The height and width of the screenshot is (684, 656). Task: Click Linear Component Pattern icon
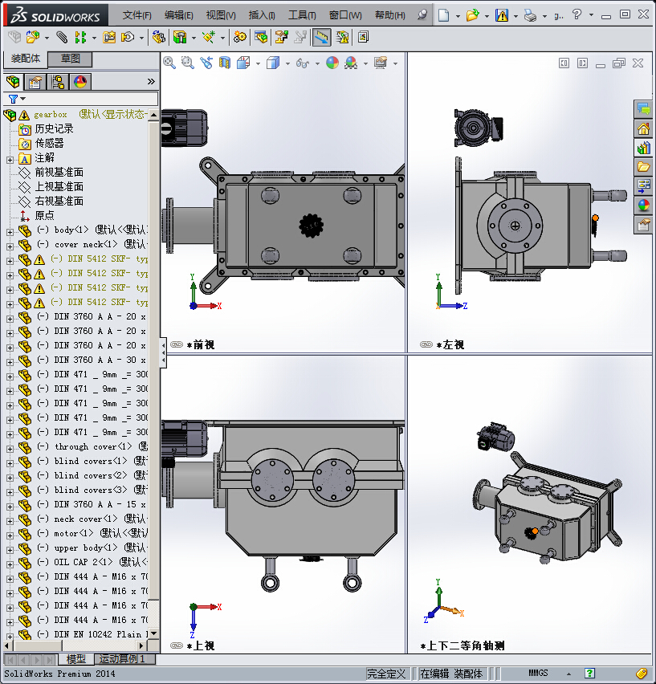[x=80, y=38]
